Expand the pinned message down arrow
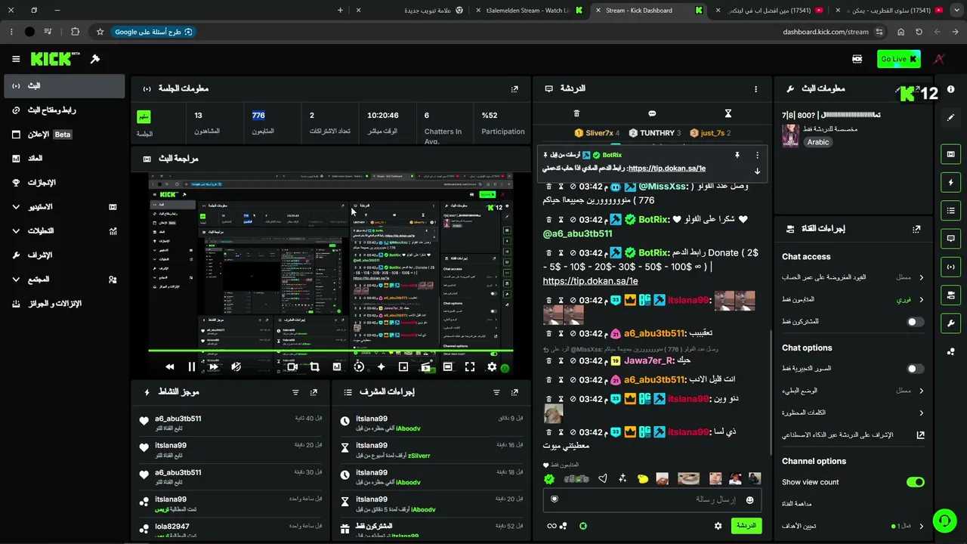The width and height of the screenshot is (967, 544). tap(757, 171)
